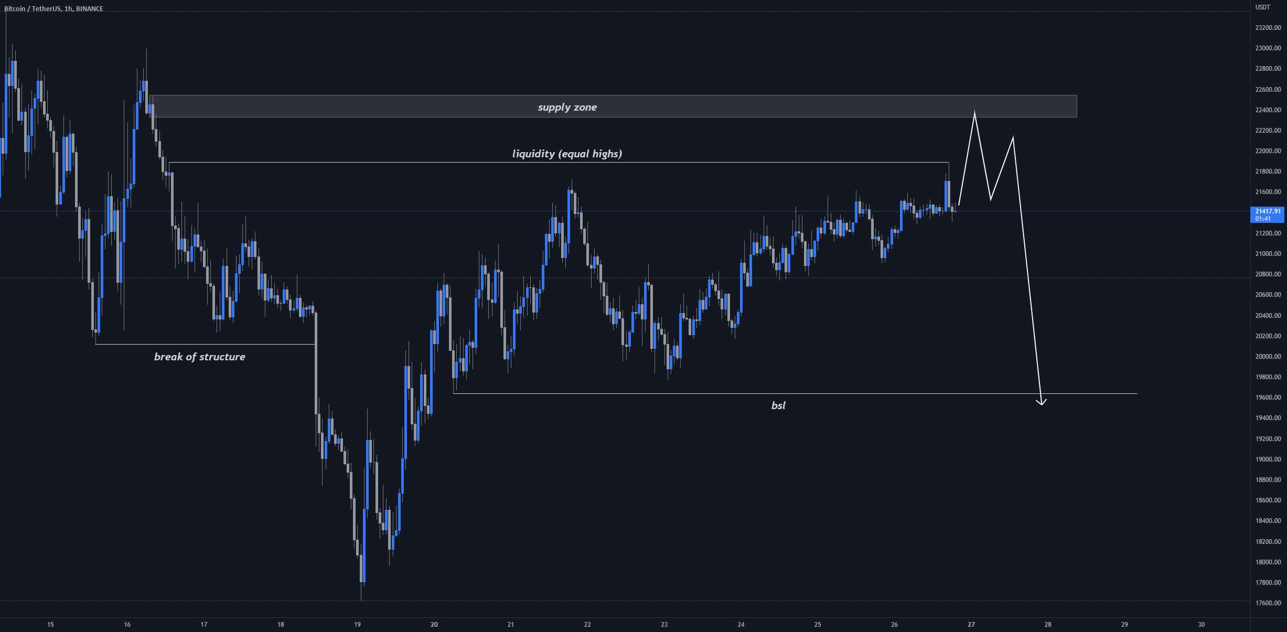The width and height of the screenshot is (1287, 632).
Task: Click the 22000.00 price axis label
Action: click(1268, 151)
